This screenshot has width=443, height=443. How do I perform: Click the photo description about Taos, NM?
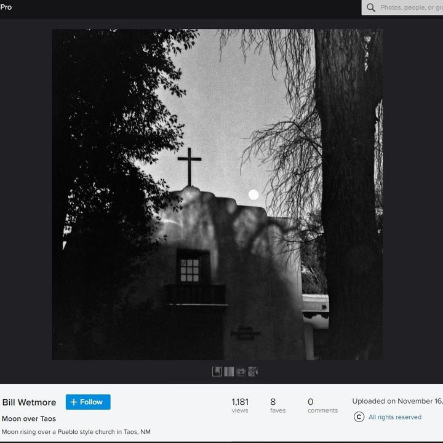(x=76, y=432)
